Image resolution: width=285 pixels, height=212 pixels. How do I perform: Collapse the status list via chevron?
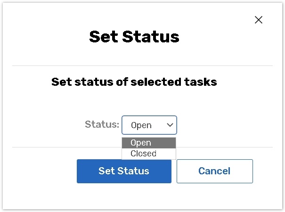pyautogui.click(x=170, y=125)
